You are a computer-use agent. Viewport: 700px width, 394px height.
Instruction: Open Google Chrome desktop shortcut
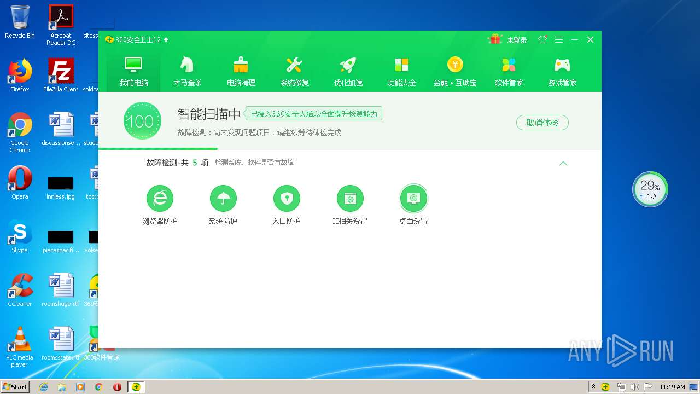click(x=20, y=132)
